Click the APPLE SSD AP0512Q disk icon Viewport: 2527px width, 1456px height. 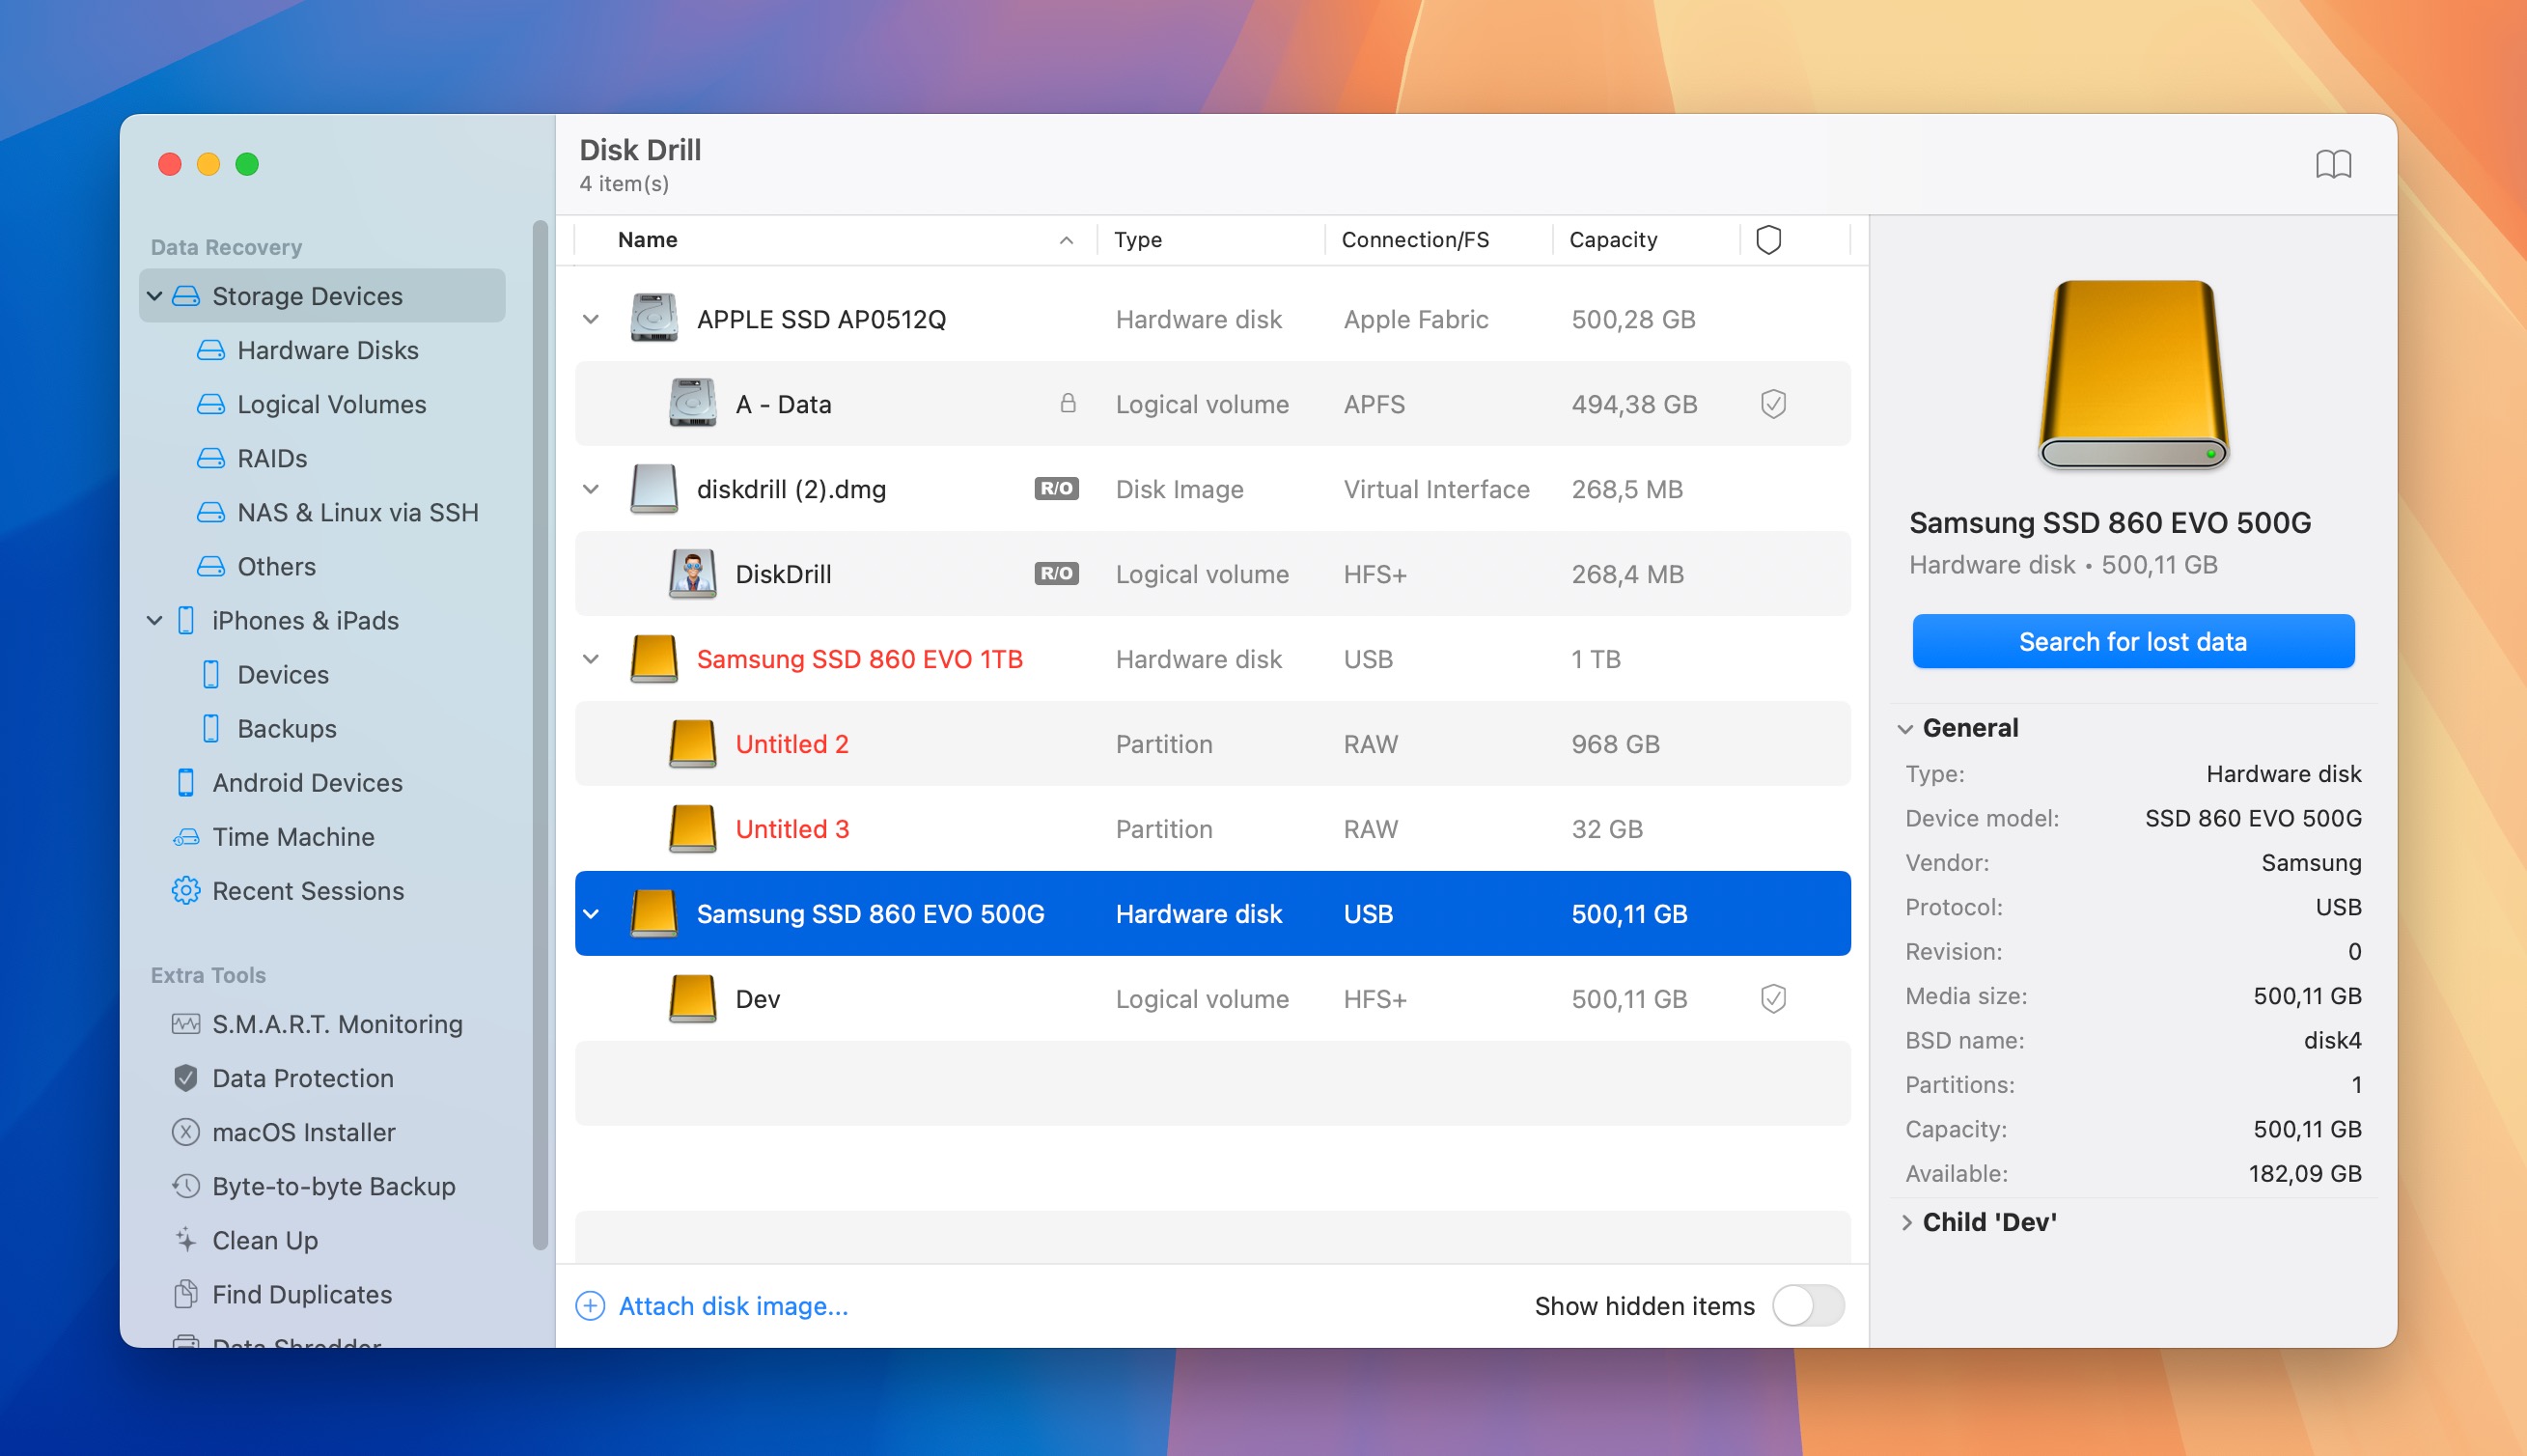coord(653,319)
